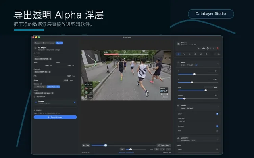Click the Layout section arrows icon
254x158 pixels.
pos(178,62)
